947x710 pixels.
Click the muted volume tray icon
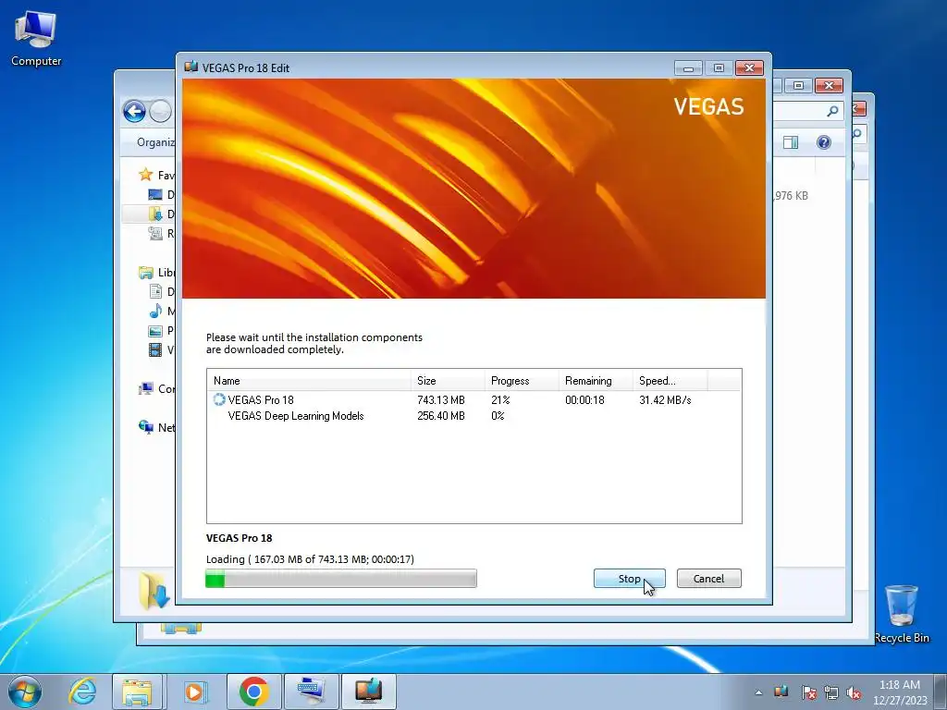(x=854, y=692)
